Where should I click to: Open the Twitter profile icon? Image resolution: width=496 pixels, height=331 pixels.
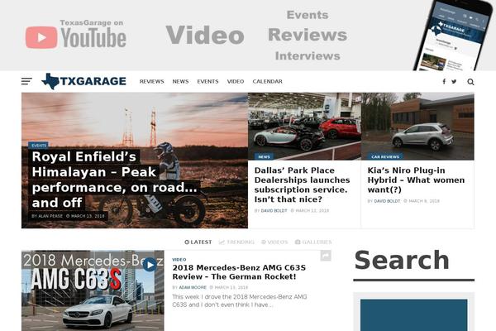coord(454,81)
